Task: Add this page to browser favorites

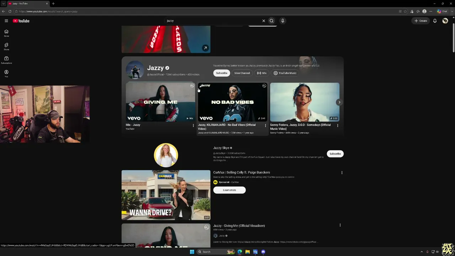Action: [405, 11]
